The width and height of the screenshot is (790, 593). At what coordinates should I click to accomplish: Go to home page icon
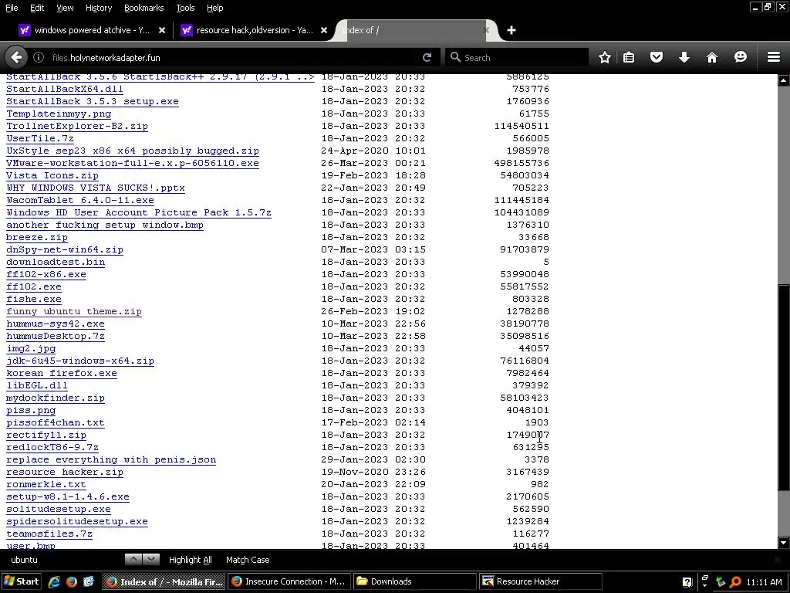[712, 57]
